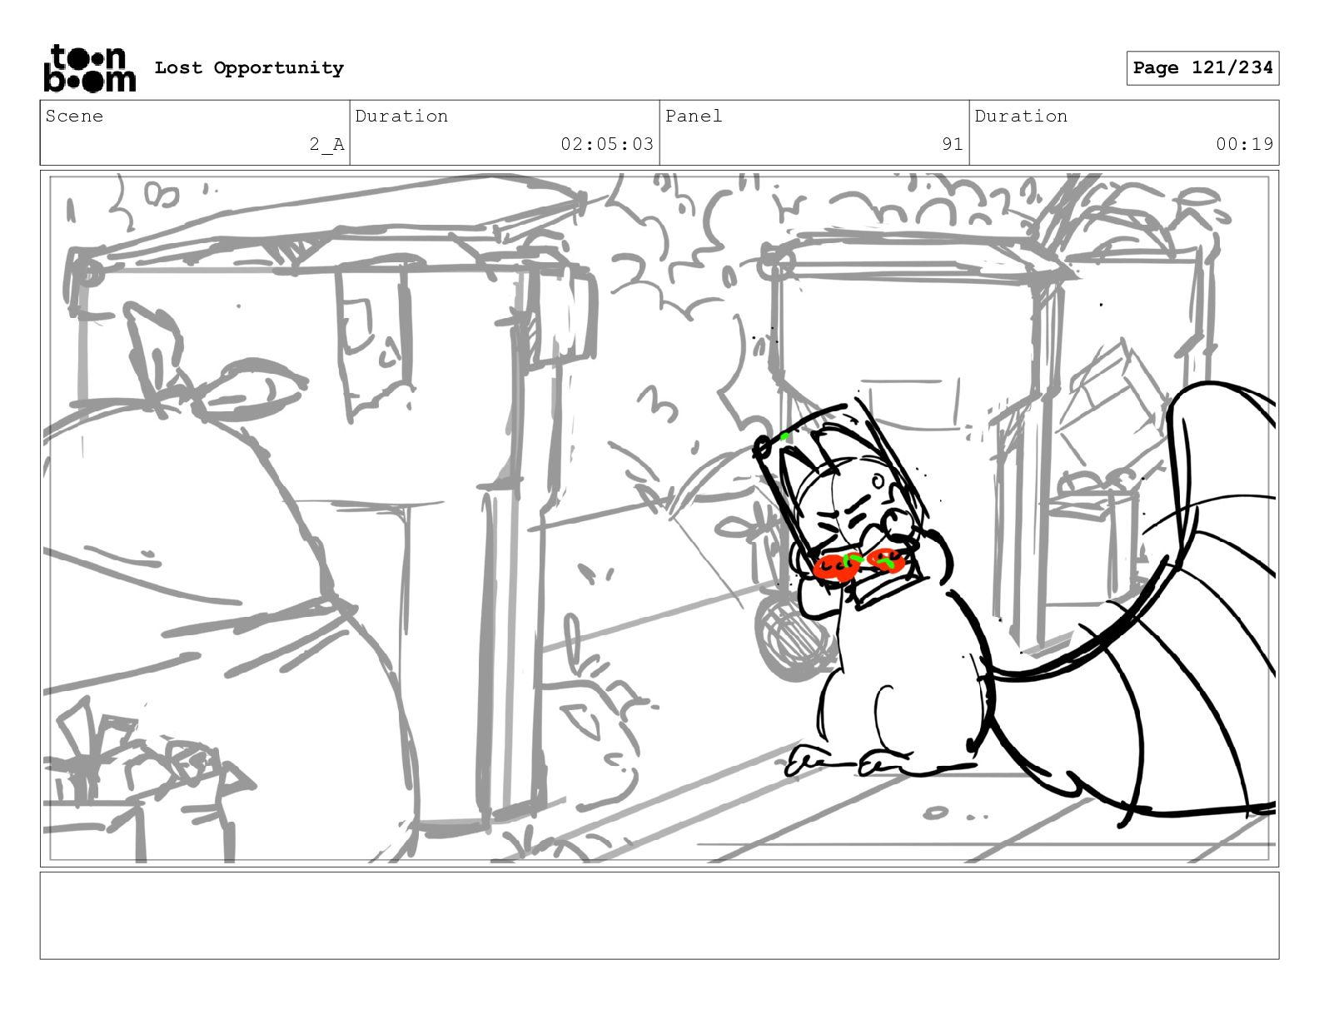
Task: Select the scene value '2_A'
Action: point(327,144)
